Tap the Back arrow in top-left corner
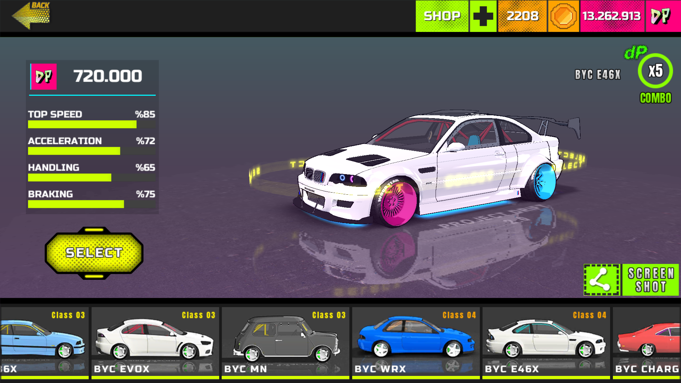681x383 pixels. point(31,16)
